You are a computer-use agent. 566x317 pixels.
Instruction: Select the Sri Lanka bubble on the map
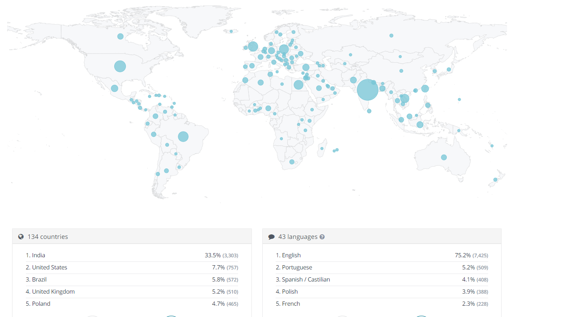(369, 111)
